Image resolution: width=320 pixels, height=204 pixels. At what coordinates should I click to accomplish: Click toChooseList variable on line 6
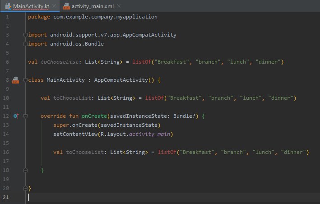point(60,62)
